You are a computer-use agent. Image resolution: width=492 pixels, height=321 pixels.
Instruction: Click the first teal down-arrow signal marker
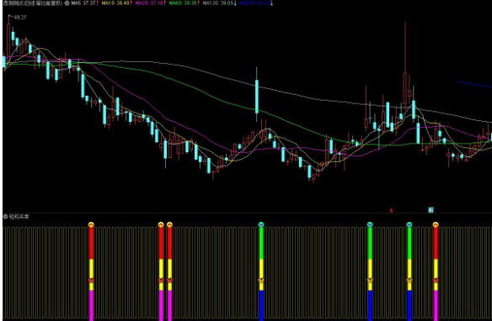(261, 224)
